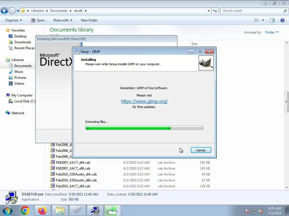Toggle the preview pane icon
The height and width of the screenshot is (216, 289).
(x=272, y=20)
